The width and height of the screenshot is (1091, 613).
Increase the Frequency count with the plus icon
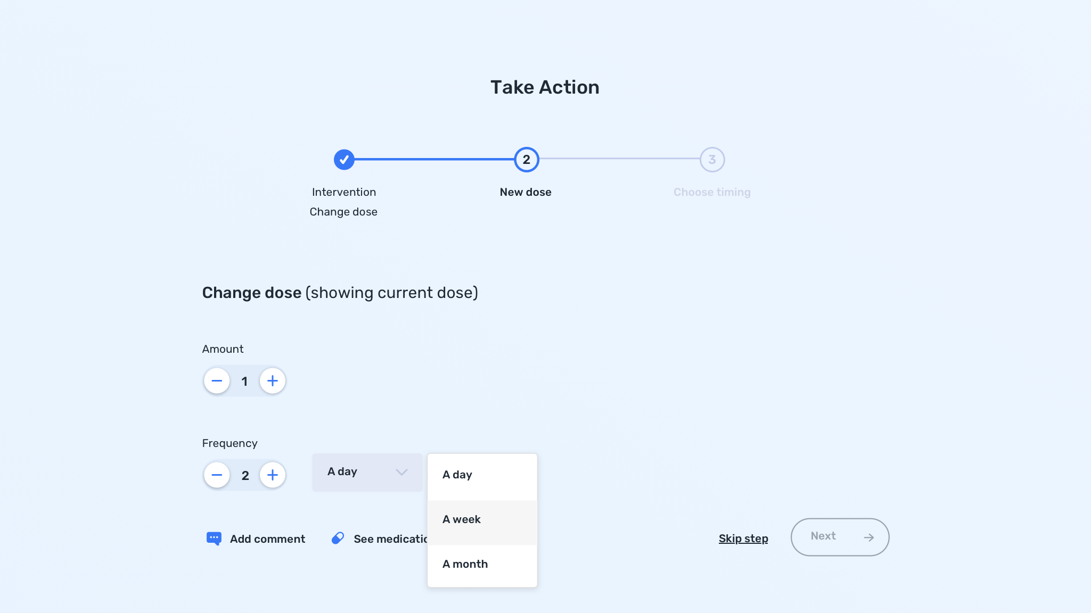(x=273, y=475)
